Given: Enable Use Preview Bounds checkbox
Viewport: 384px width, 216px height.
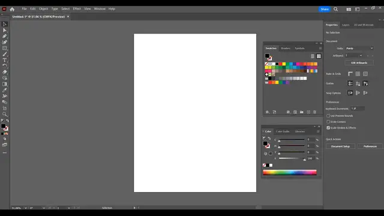Looking at the screenshot, I should (x=328, y=116).
